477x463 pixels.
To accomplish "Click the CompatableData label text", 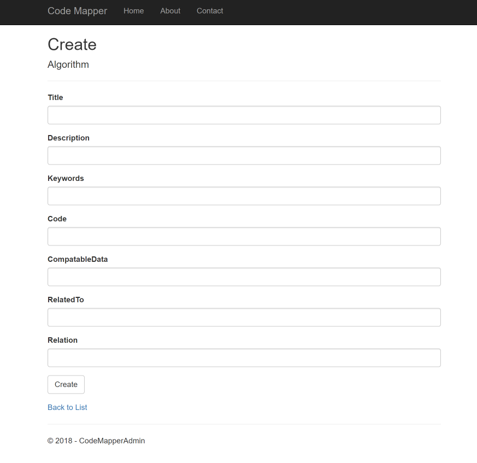I will 78,259.
